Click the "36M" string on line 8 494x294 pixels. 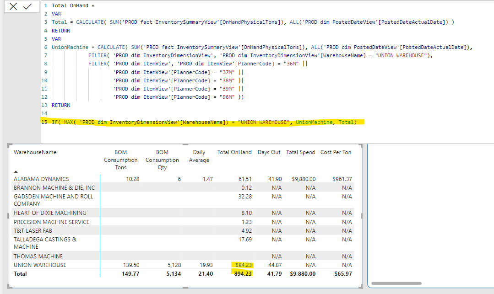click(x=291, y=64)
